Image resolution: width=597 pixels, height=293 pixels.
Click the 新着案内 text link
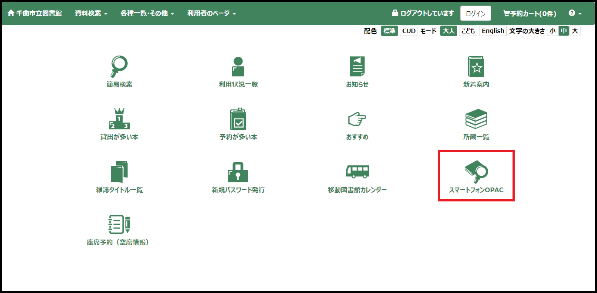pyautogui.click(x=476, y=85)
